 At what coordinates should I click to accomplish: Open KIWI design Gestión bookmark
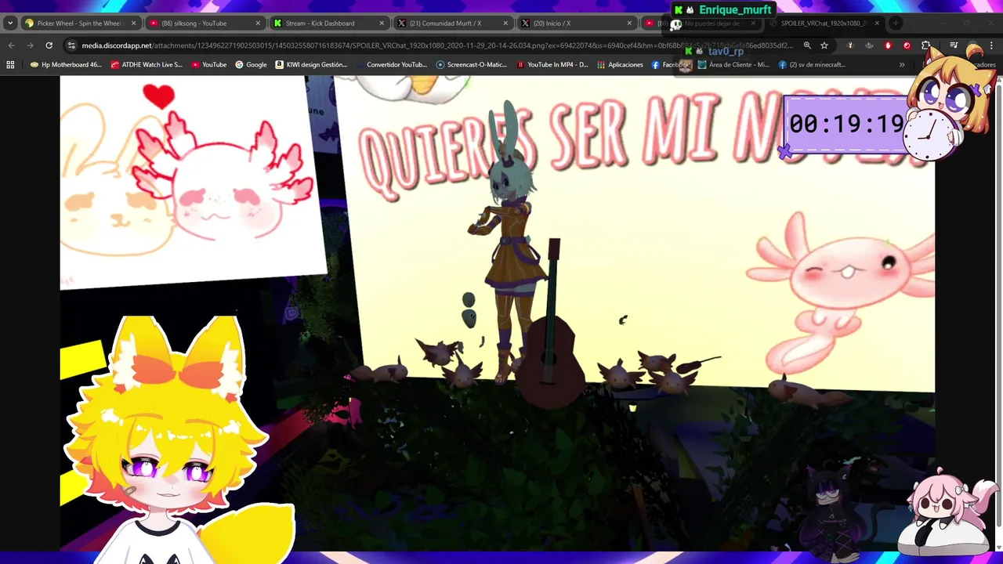pyautogui.click(x=312, y=65)
